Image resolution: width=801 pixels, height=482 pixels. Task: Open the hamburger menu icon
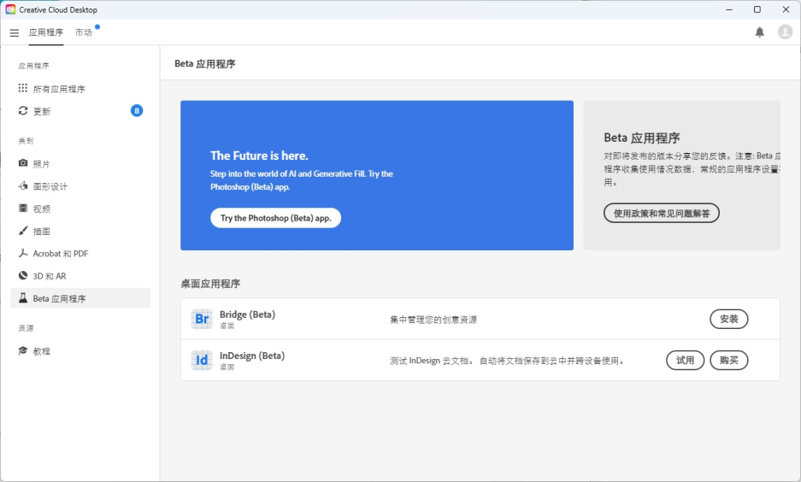(x=14, y=32)
